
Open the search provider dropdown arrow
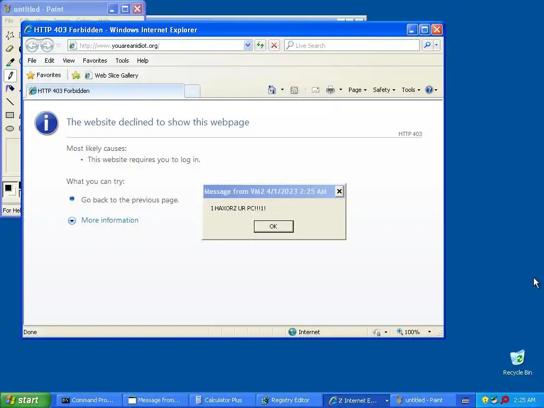tap(437, 45)
